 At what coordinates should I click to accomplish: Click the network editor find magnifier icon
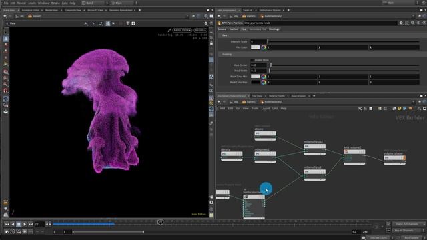419,109
